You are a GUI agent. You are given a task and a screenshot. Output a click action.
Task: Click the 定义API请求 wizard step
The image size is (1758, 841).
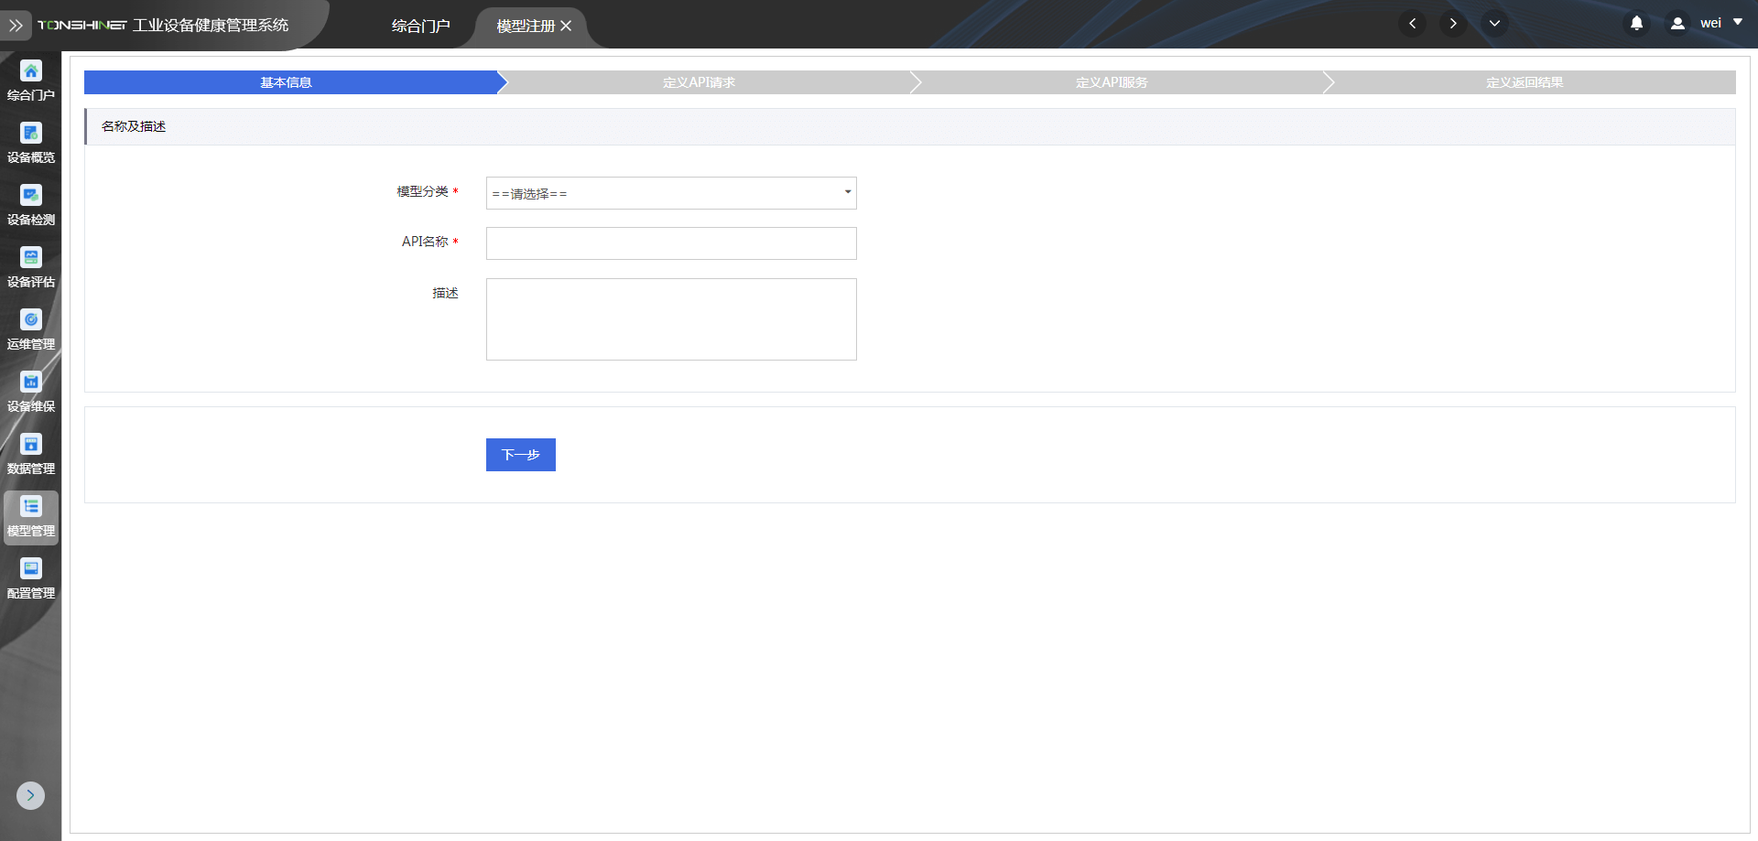700,82
